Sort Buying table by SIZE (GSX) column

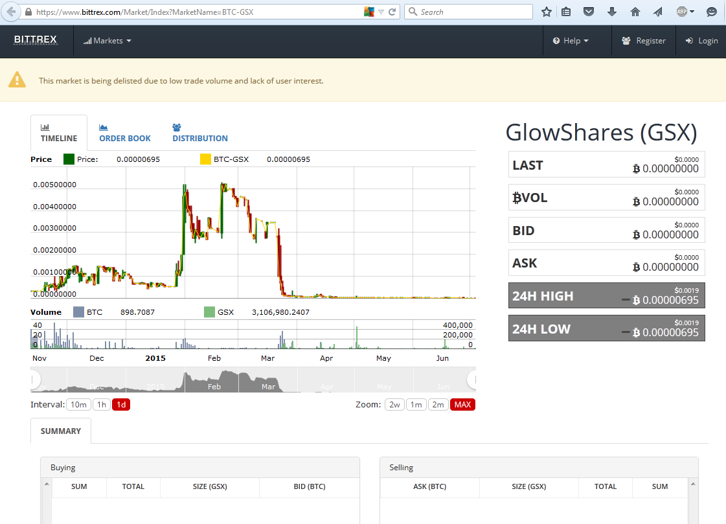tap(210, 486)
